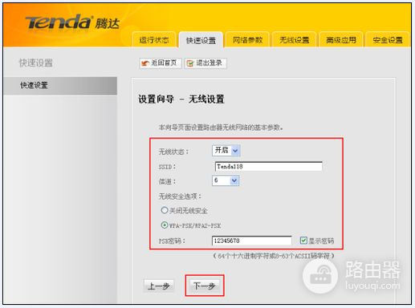The width and height of the screenshot is (415, 308).
Task: Toggle the 显示密码 checkbox
Action: 303,241
